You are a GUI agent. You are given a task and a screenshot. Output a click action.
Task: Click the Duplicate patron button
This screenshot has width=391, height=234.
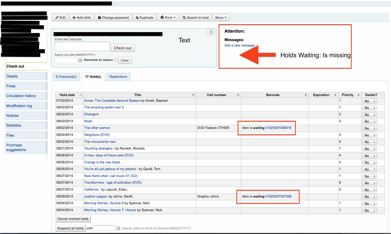click(144, 17)
